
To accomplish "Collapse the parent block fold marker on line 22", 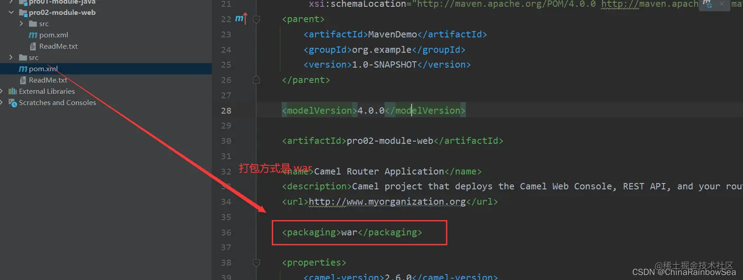I will coord(256,19).
